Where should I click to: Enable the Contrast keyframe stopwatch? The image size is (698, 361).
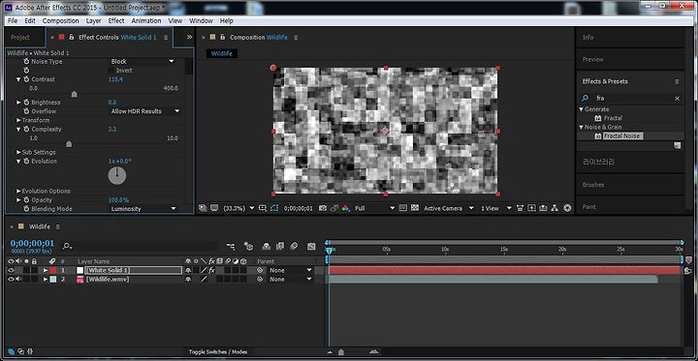point(26,79)
